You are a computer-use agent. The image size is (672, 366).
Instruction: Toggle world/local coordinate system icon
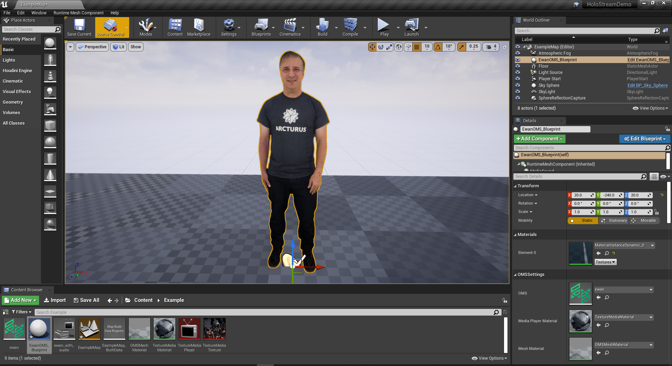pyautogui.click(x=399, y=47)
